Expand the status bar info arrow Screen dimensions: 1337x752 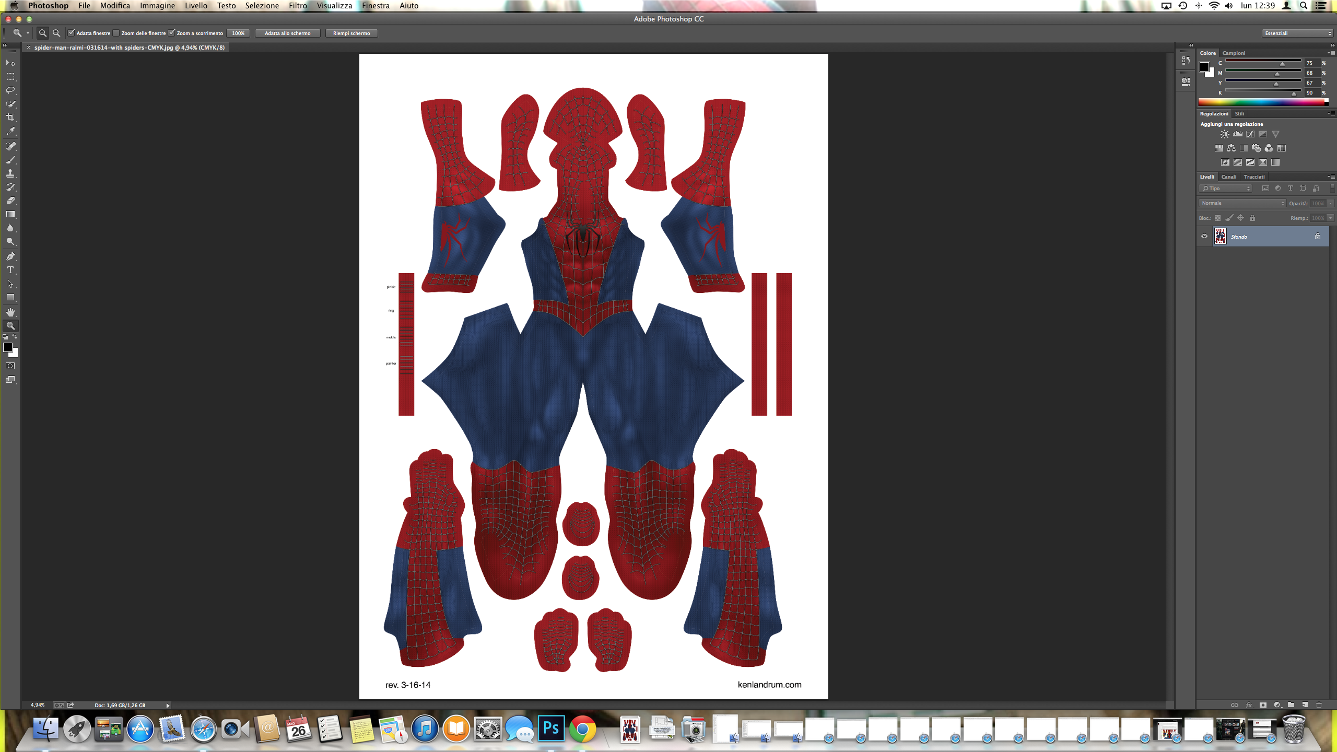[168, 706]
